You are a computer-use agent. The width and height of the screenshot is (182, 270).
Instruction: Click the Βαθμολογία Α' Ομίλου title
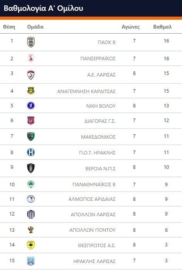point(44,8)
